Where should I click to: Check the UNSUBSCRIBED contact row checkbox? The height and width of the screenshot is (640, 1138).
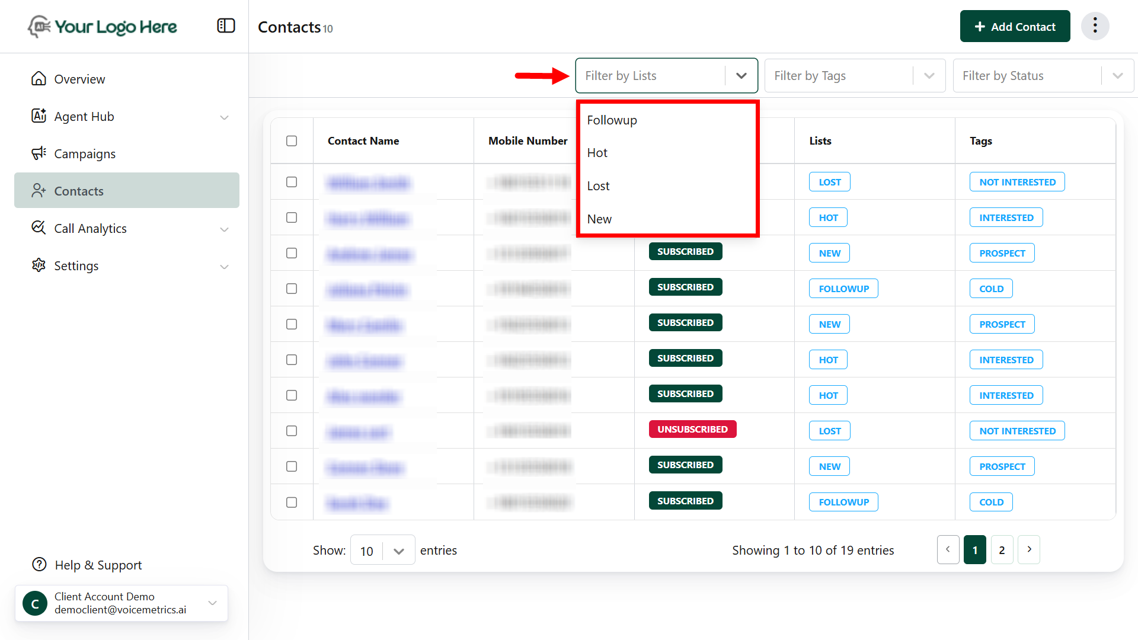(292, 431)
